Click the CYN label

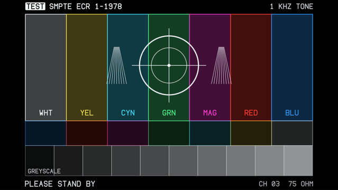[128, 113]
